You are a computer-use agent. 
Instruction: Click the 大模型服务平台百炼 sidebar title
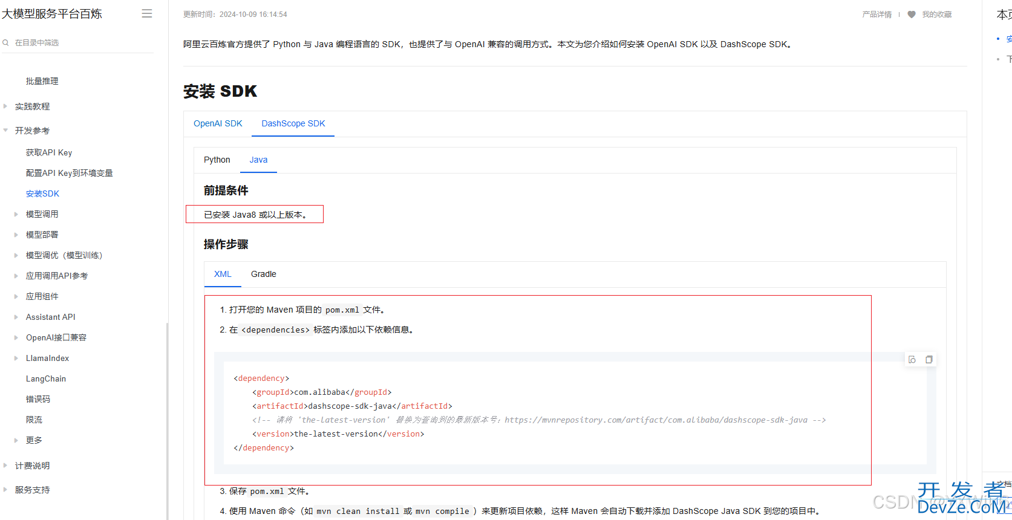[x=52, y=14]
